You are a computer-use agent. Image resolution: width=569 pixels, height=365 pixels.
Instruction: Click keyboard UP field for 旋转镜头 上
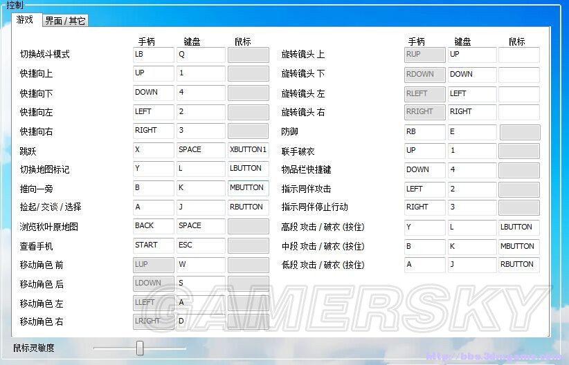[472, 55]
